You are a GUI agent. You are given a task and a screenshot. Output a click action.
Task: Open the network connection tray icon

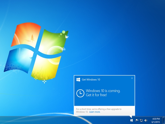pos(141,120)
